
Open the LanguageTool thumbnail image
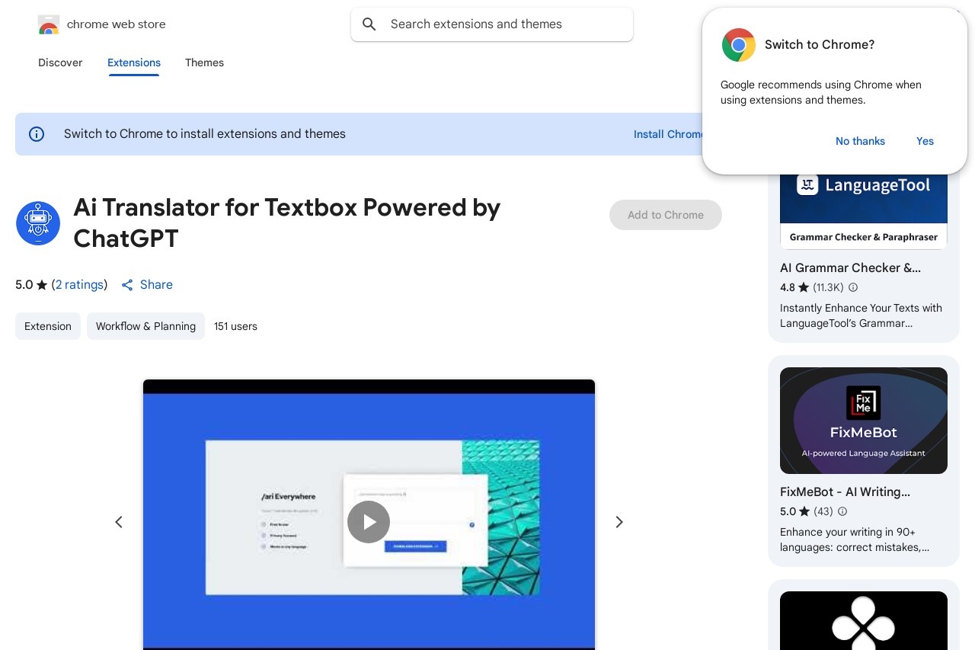tap(864, 210)
